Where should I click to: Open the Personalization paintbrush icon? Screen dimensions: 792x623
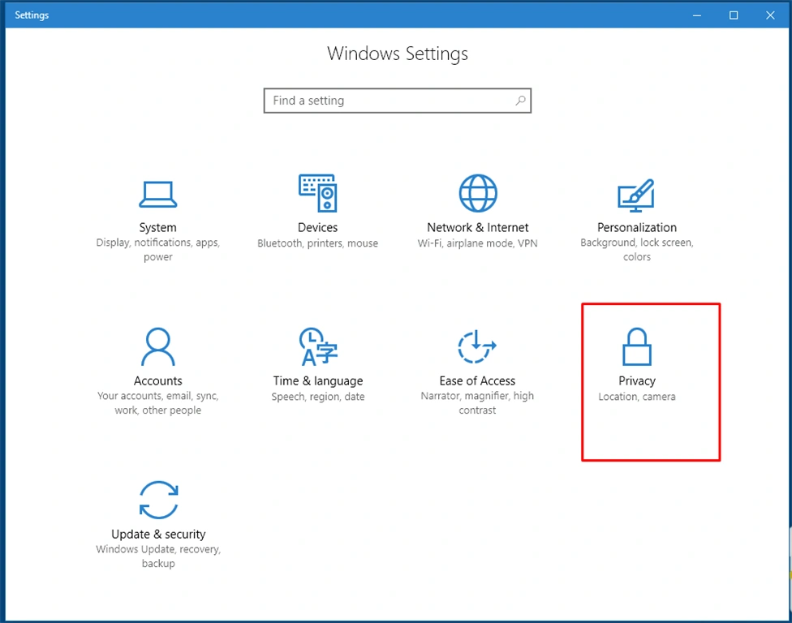636,195
